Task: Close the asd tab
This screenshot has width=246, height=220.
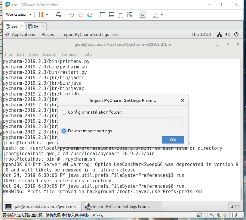Action: pyautogui.click(x=22, y=26)
